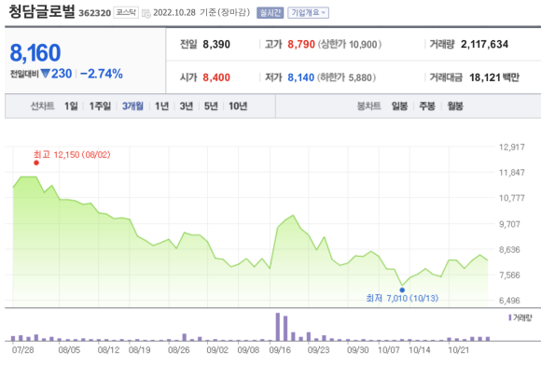Click the down-arrow change value 230
The width and height of the screenshot is (541, 366).
point(56,74)
